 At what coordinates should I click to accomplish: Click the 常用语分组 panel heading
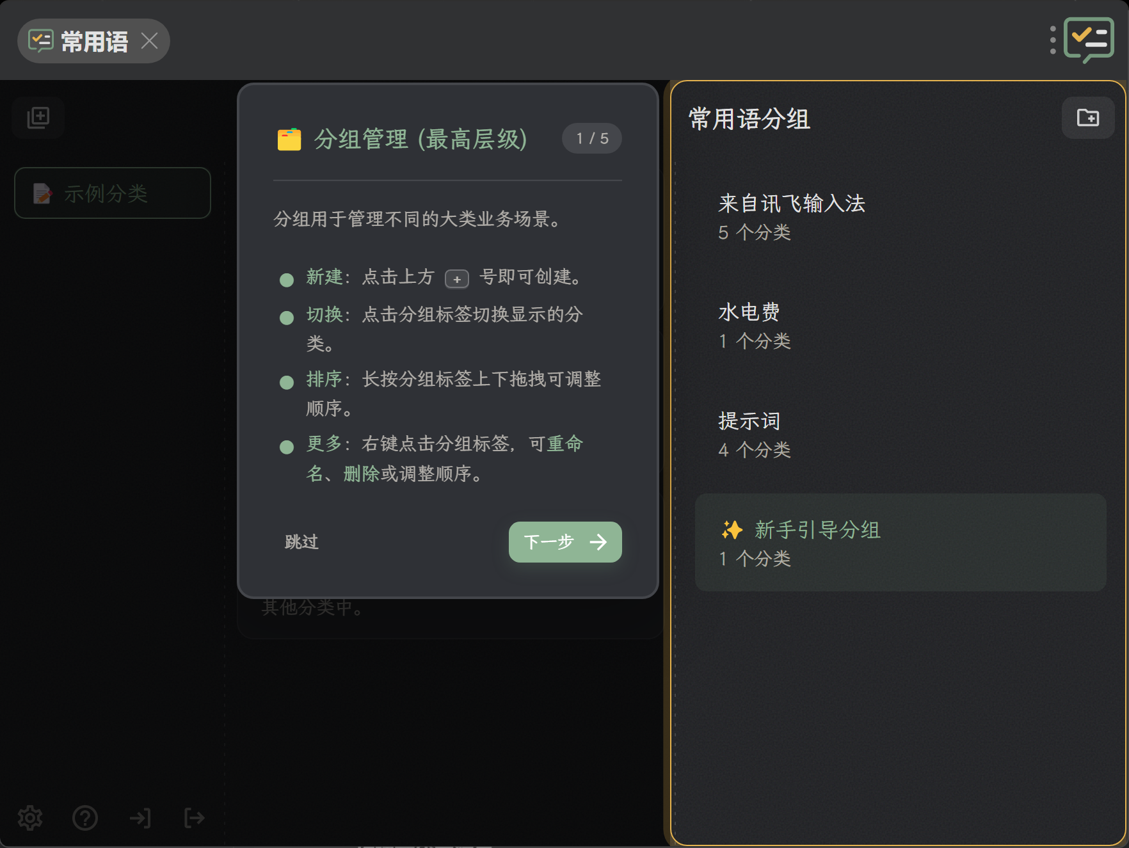(749, 119)
